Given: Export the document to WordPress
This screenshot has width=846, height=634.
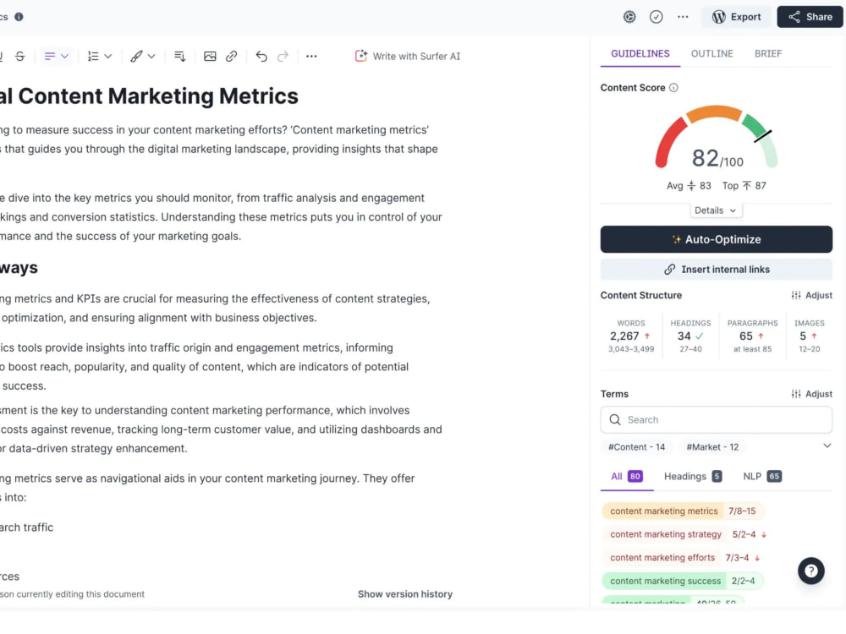Looking at the screenshot, I should (x=737, y=17).
